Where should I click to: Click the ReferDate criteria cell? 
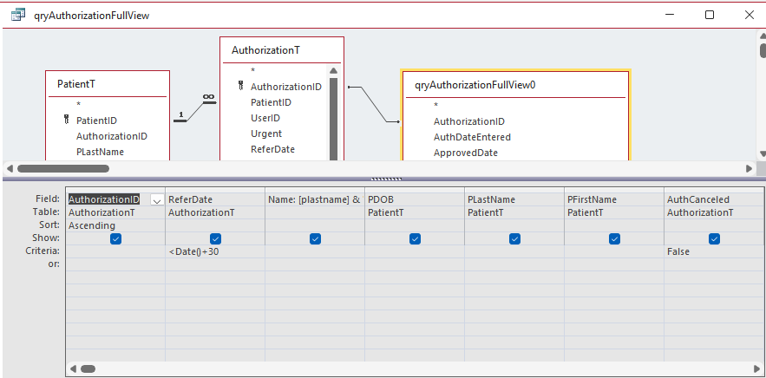[214, 251]
